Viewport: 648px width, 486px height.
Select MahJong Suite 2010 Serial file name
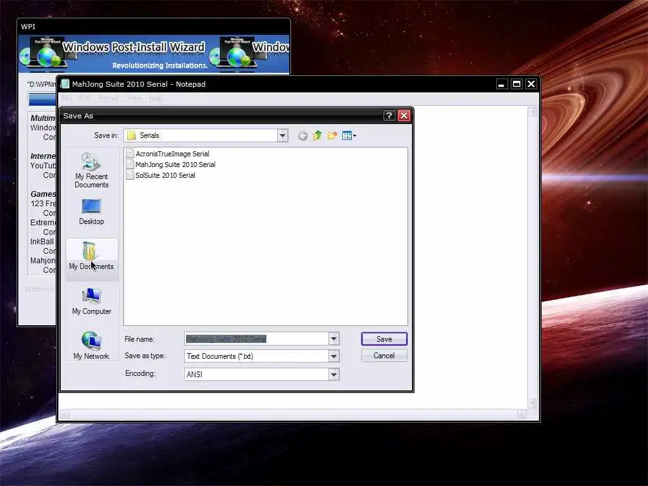175,165
